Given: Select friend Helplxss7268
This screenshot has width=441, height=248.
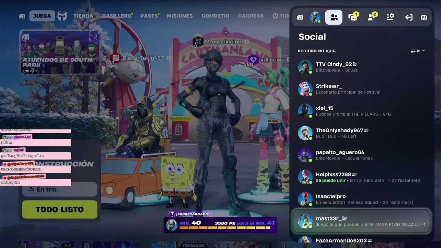Looking at the screenshot, I should [x=361, y=177].
